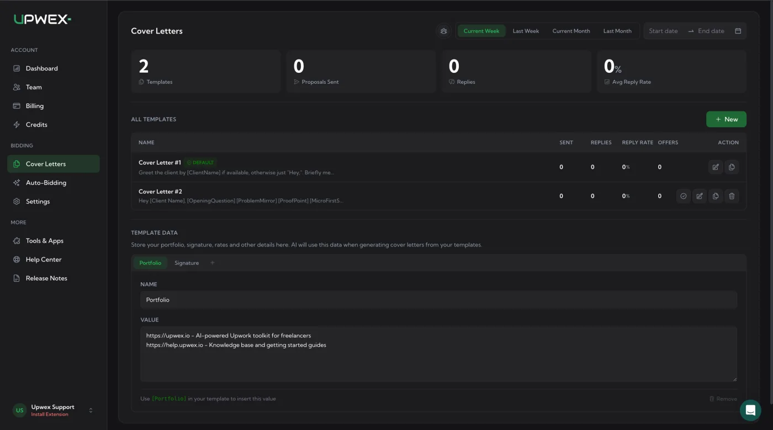Click the US user avatar
This screenshot has height=430, width=773.
coord(19,410)
